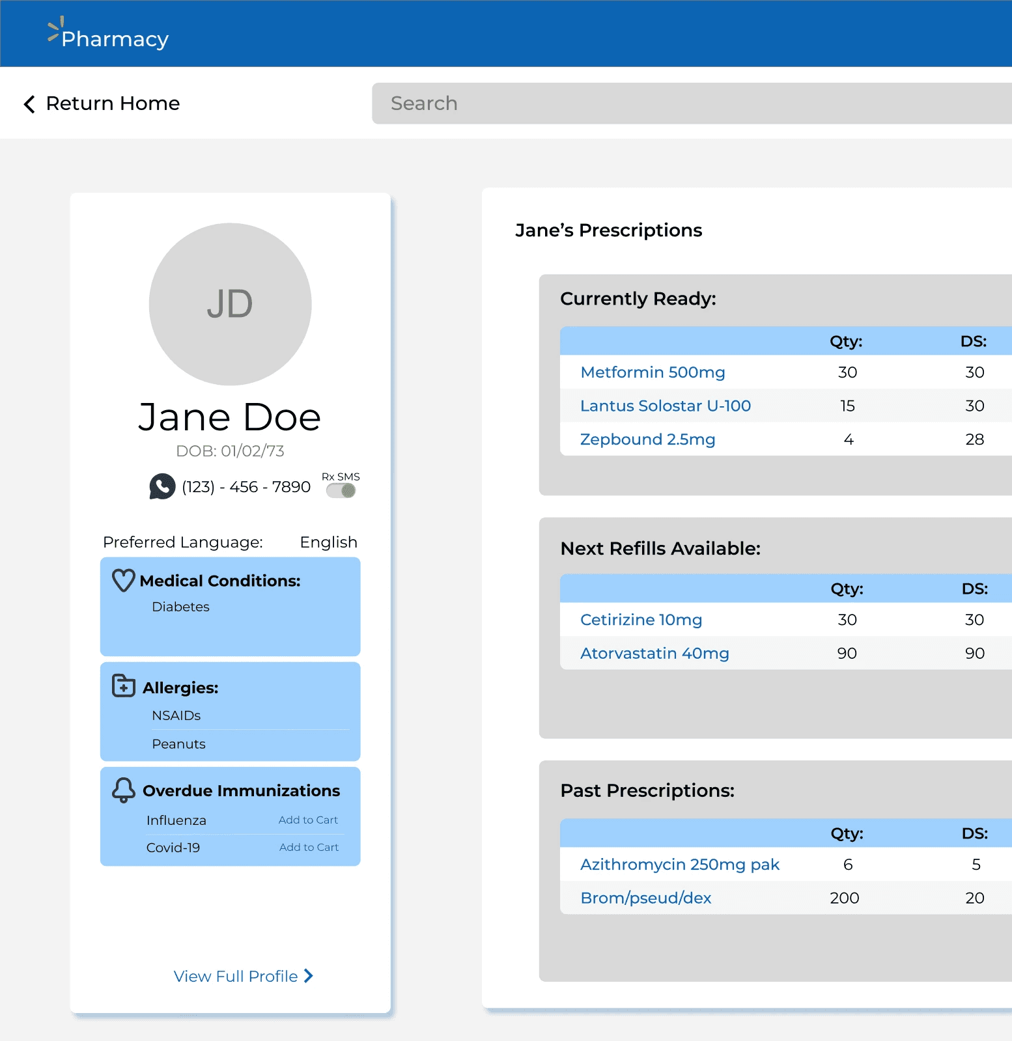The image size is (1012, 1041).
Task: Add Influenza vaccine to cart
Action: [x=308, y=820]
